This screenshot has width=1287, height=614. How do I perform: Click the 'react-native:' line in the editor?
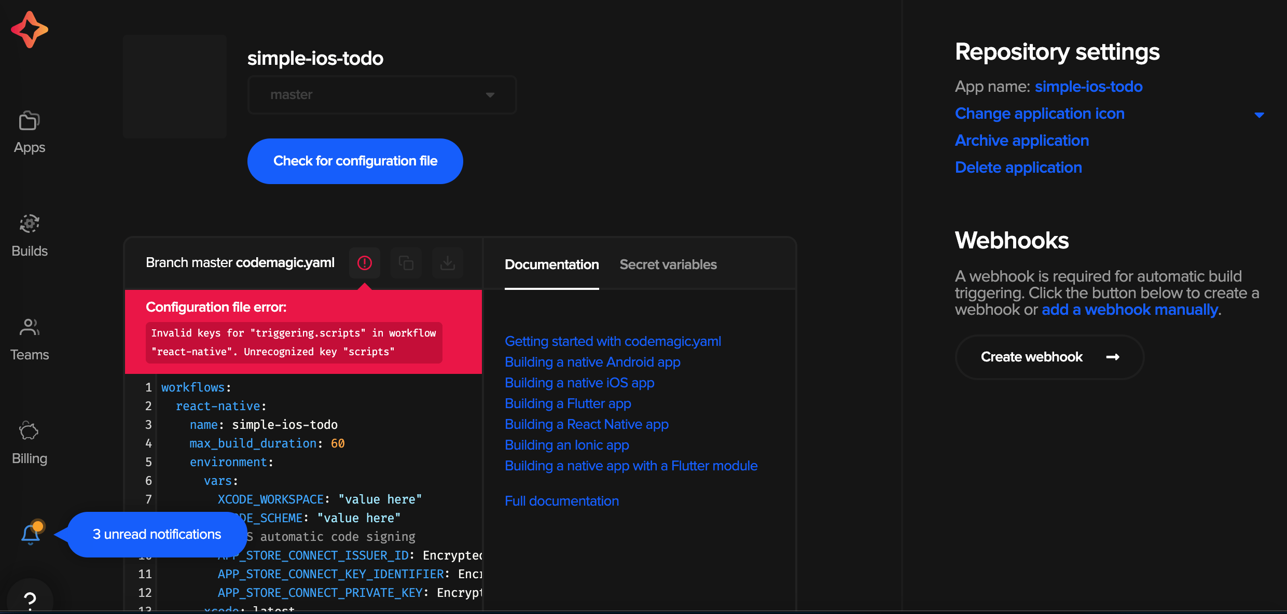[220, 406]
